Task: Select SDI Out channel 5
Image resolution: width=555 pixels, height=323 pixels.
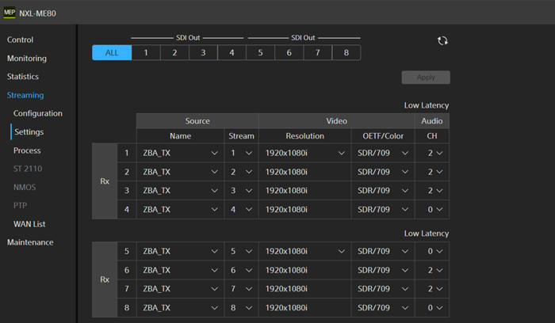Action: coord(260,53)
